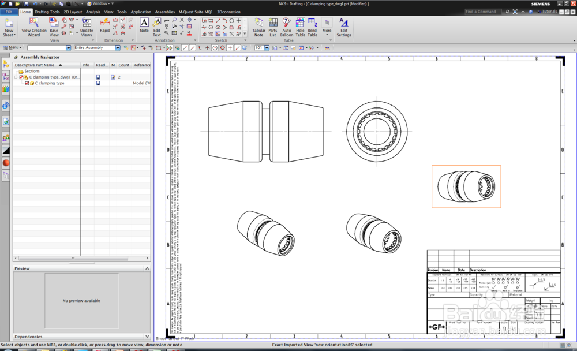The image size is (577, 351).
Task: Select the sketch Rectangle tool
Action: point(211,21)
